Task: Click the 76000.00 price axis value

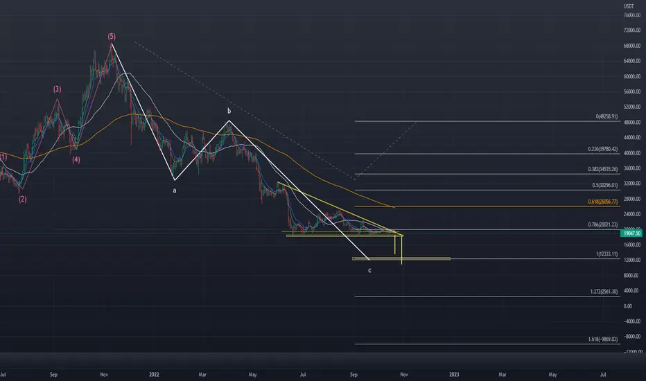Action: pyautogui.click(x=632, y=15)
